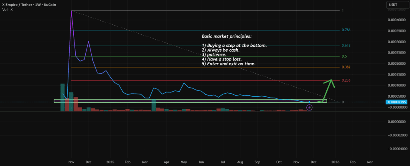
Task: Click the tallest green volume bar at left
Action: click(62, 97)
